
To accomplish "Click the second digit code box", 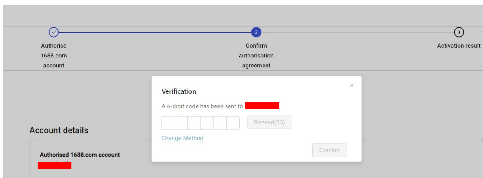I will pos(181,123).
